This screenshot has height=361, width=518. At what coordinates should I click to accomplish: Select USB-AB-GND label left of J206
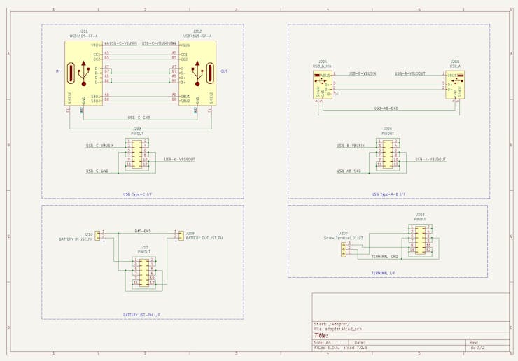[349, 171]
